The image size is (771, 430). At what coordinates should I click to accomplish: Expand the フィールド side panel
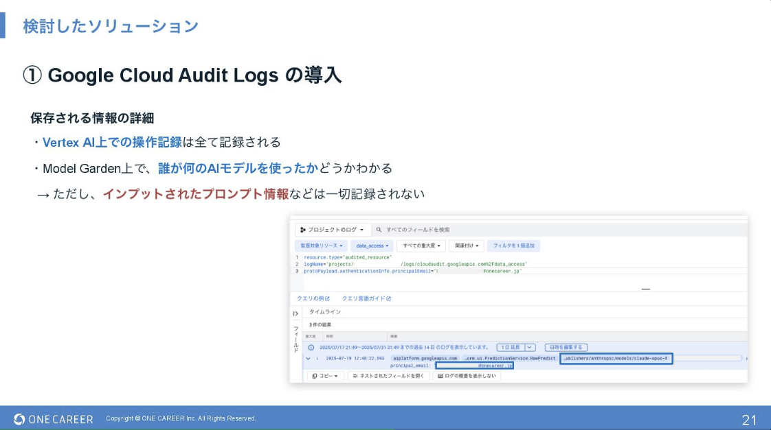point(295,313)
